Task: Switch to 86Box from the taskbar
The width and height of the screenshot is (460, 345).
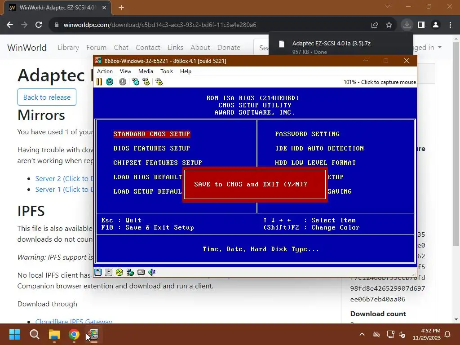Action: pos(93,334)
